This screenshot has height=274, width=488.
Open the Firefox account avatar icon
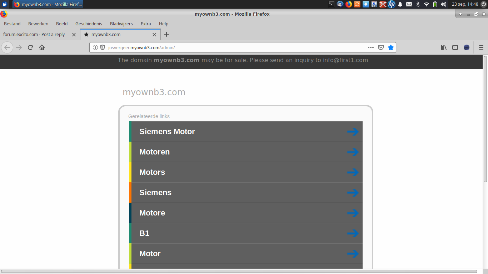coord(467,47)
